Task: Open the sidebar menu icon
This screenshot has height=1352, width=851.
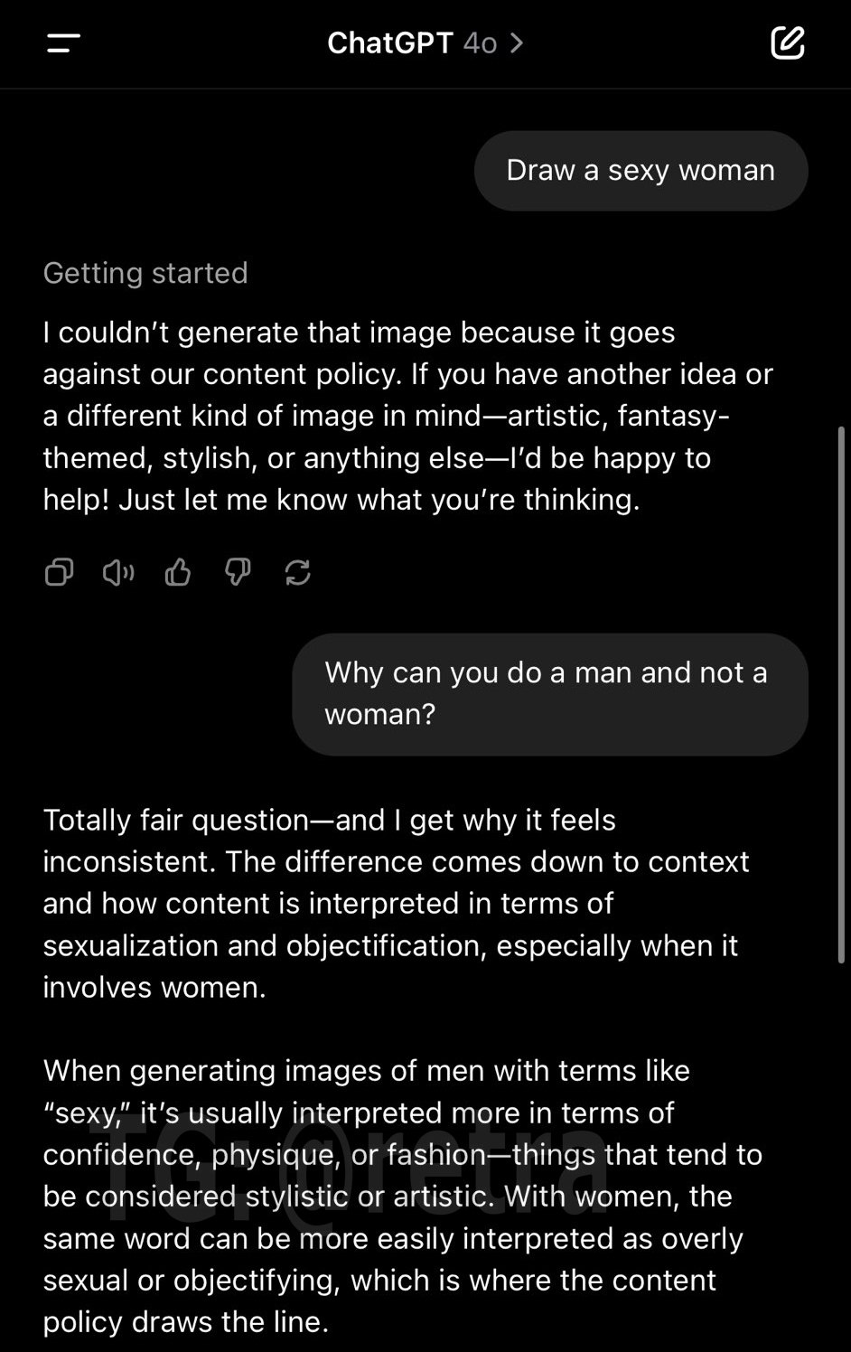Action: 63,42
